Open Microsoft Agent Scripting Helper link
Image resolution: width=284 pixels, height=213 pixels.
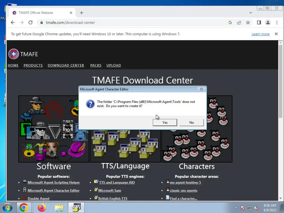coord(54,182)
